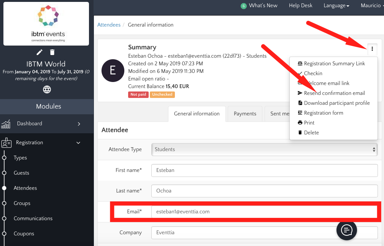Collapse the Registration module chevron
The image size is (384, 246).
[x=78, y=143]
